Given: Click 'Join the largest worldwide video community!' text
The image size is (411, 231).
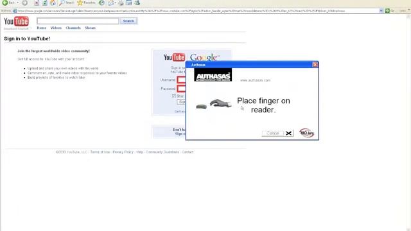Looking at the screenshot, I should click(53, 51).
